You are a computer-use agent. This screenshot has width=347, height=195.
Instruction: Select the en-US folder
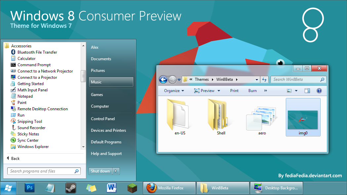click(180, 117)
